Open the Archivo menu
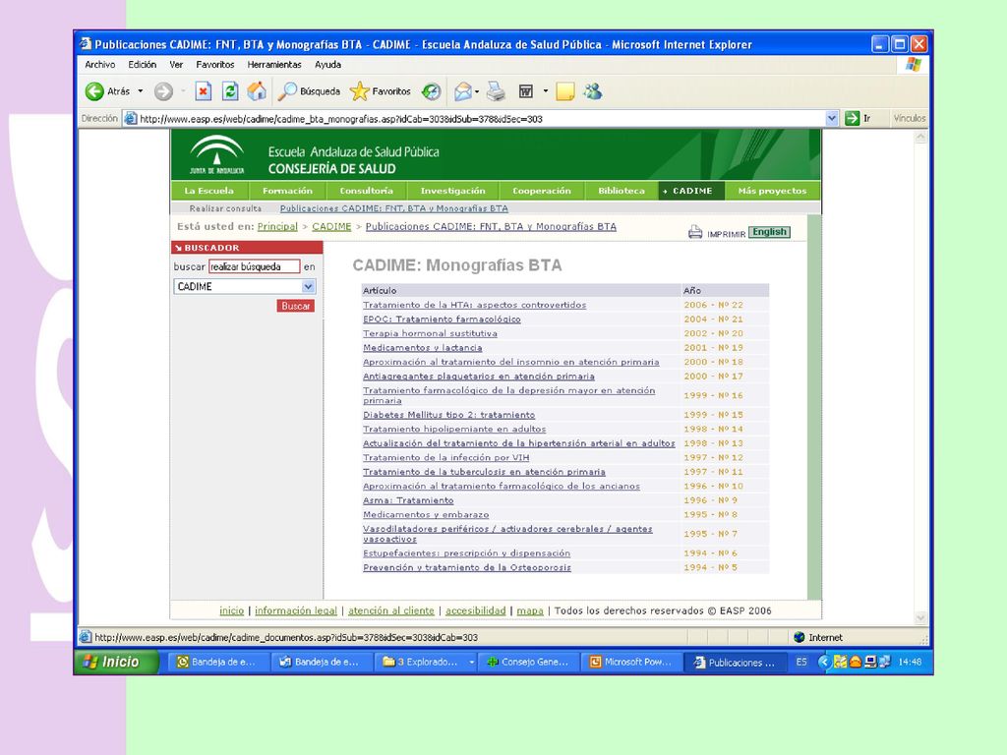The width and height of the screenshot is (1007, 755). (100, 65)
